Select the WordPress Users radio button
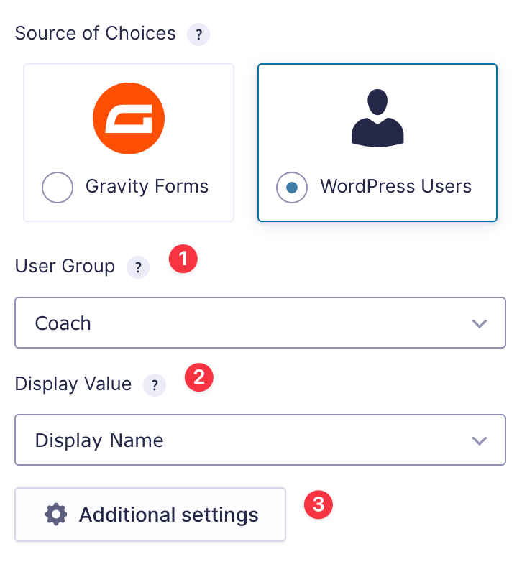This screenshot has width=522, height=572. [291, 188]
